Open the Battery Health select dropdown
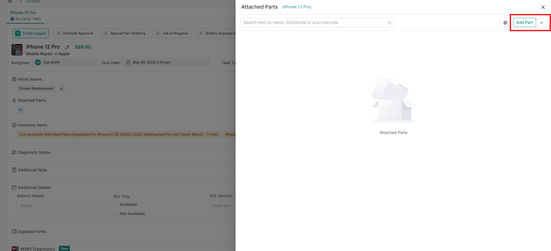The height and width of the screenshot is (251, 551). (x=63, y=206)
